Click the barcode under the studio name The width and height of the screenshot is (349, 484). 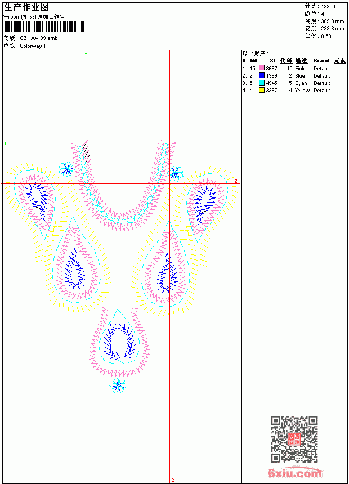pos(44,26)
